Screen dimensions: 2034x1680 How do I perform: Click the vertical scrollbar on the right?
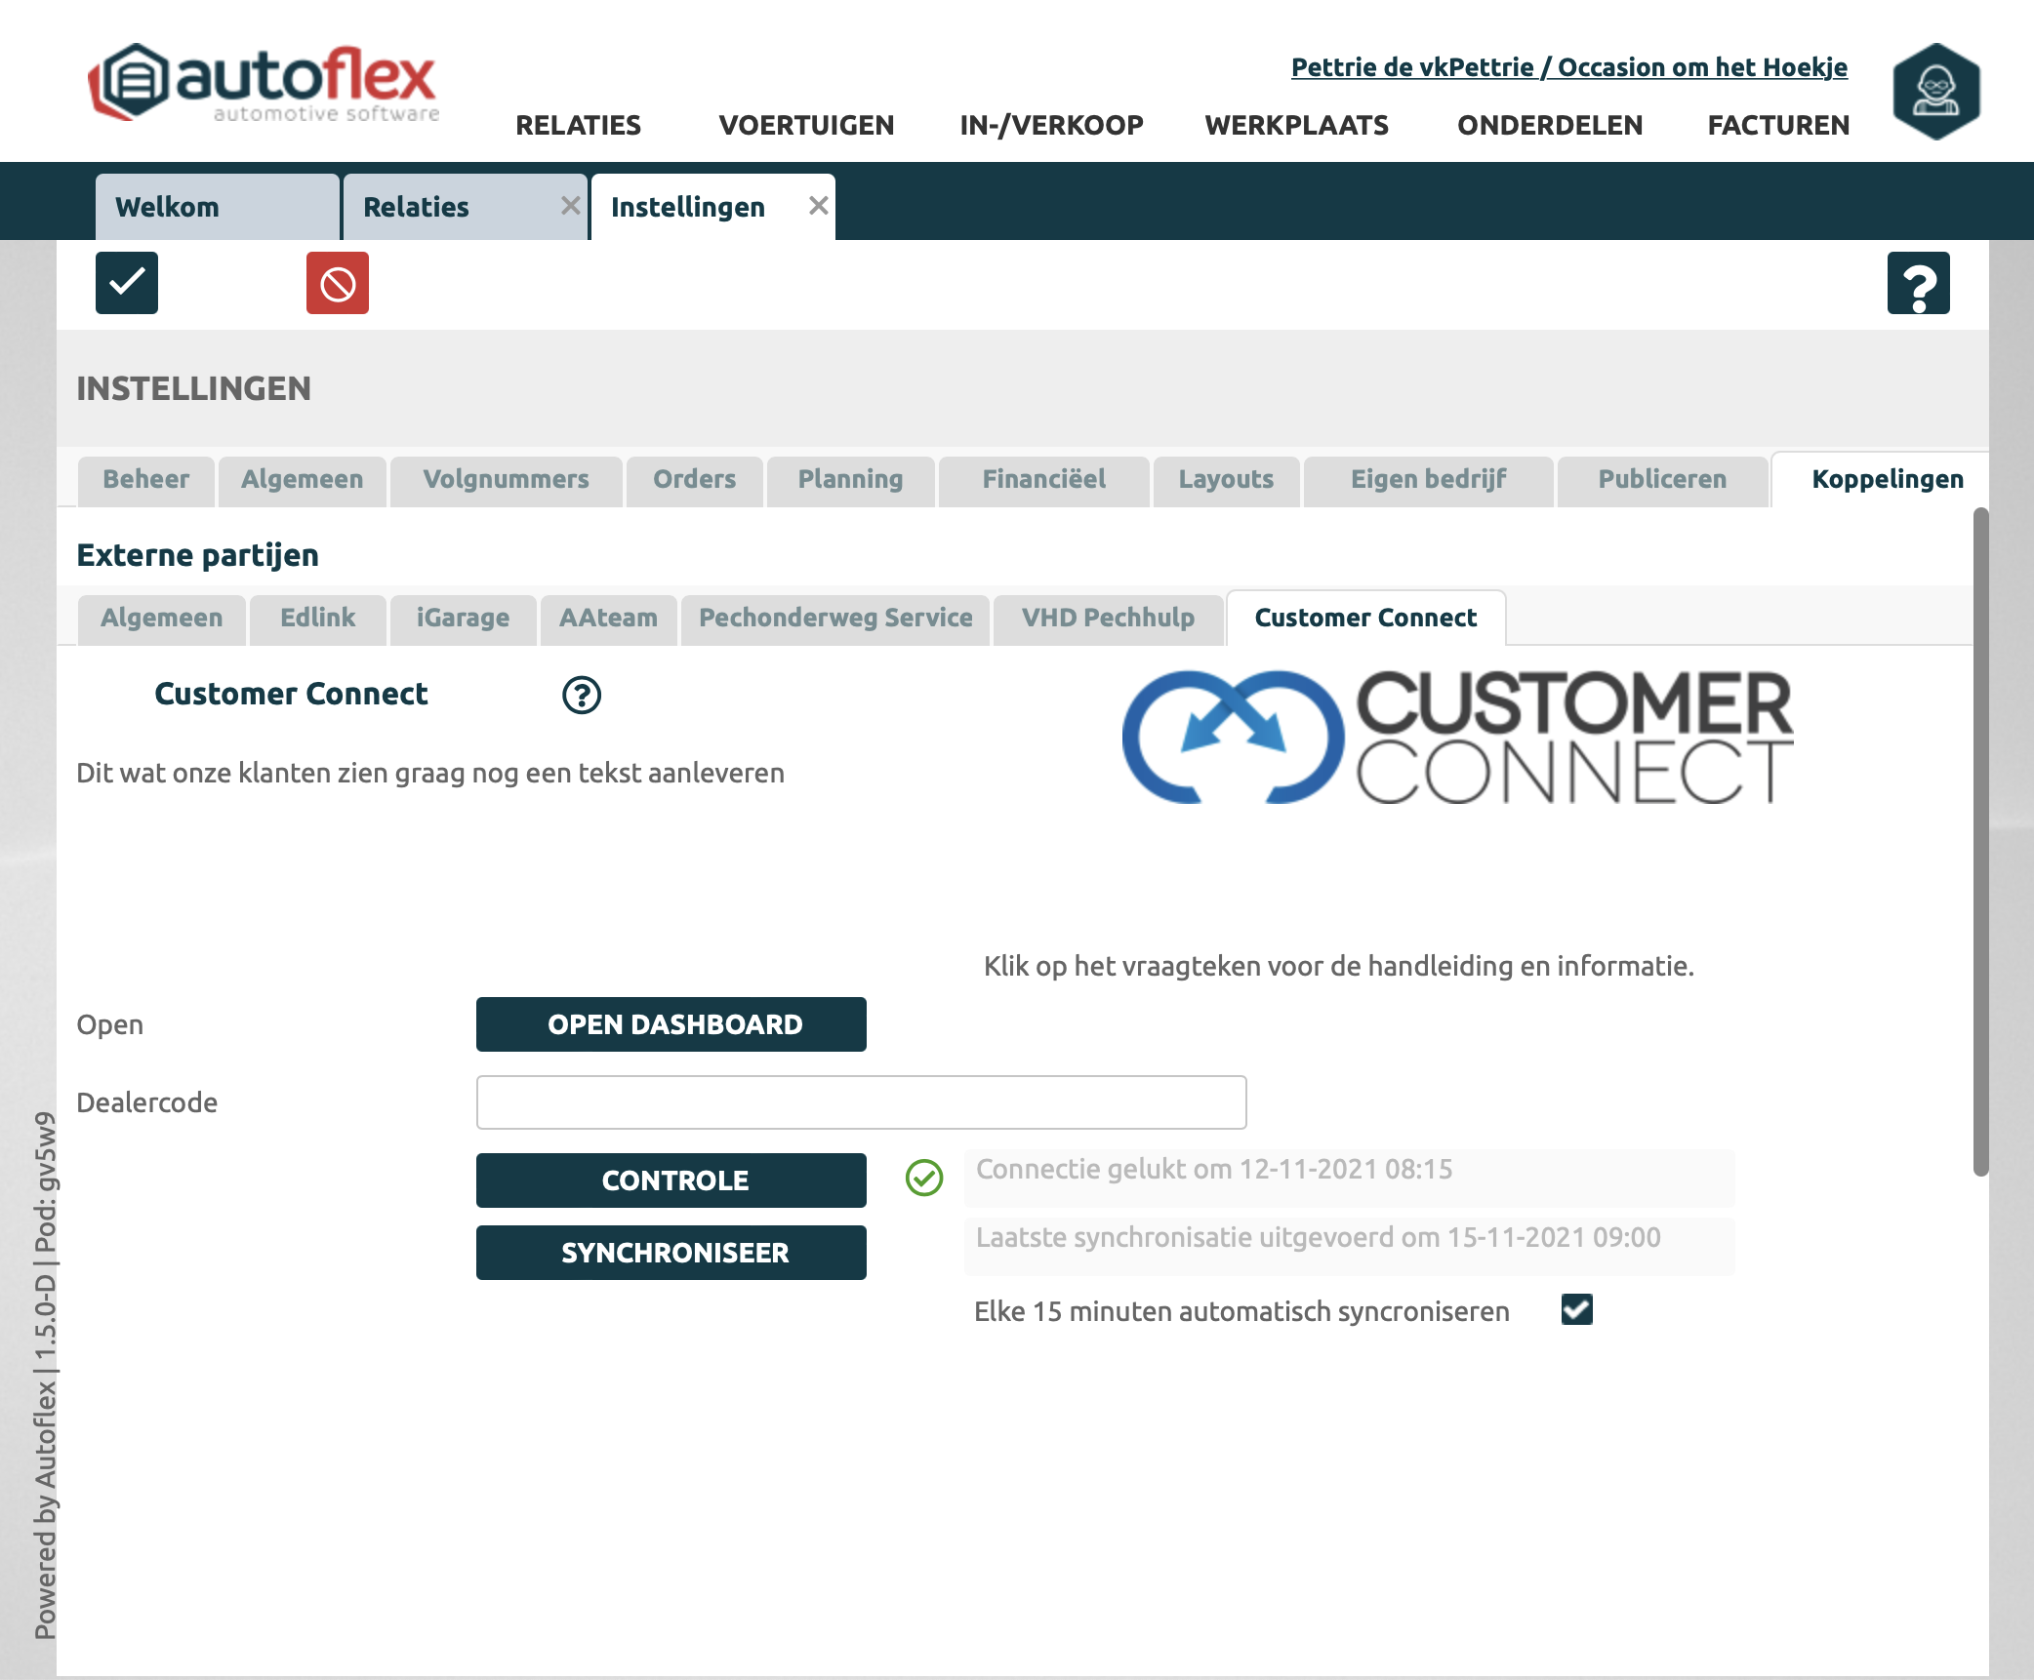[x=1980, y=839]
